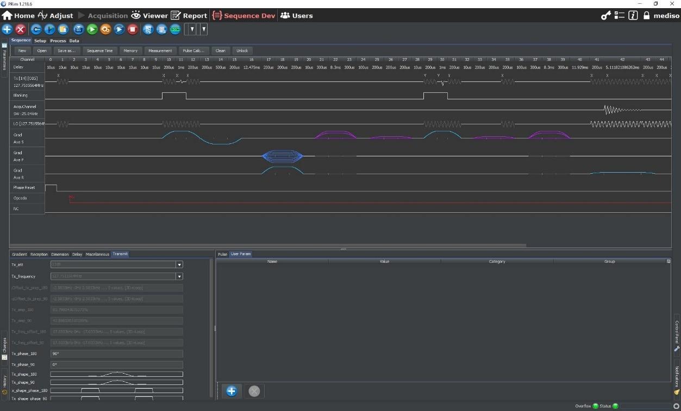Expand the Tx_att dropdown
The width and height of the screenshot is (681, 411).
179,265
